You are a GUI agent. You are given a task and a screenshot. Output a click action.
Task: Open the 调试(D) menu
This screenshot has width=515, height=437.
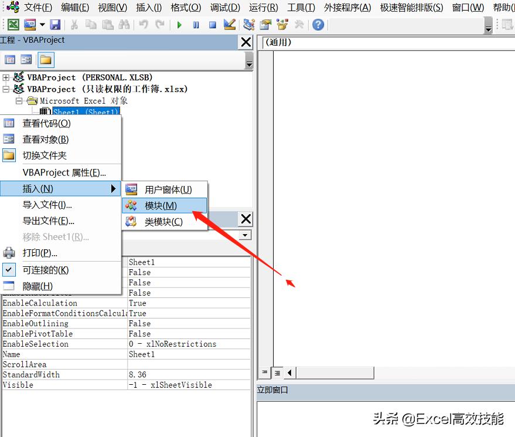click(x=224, y=8)
